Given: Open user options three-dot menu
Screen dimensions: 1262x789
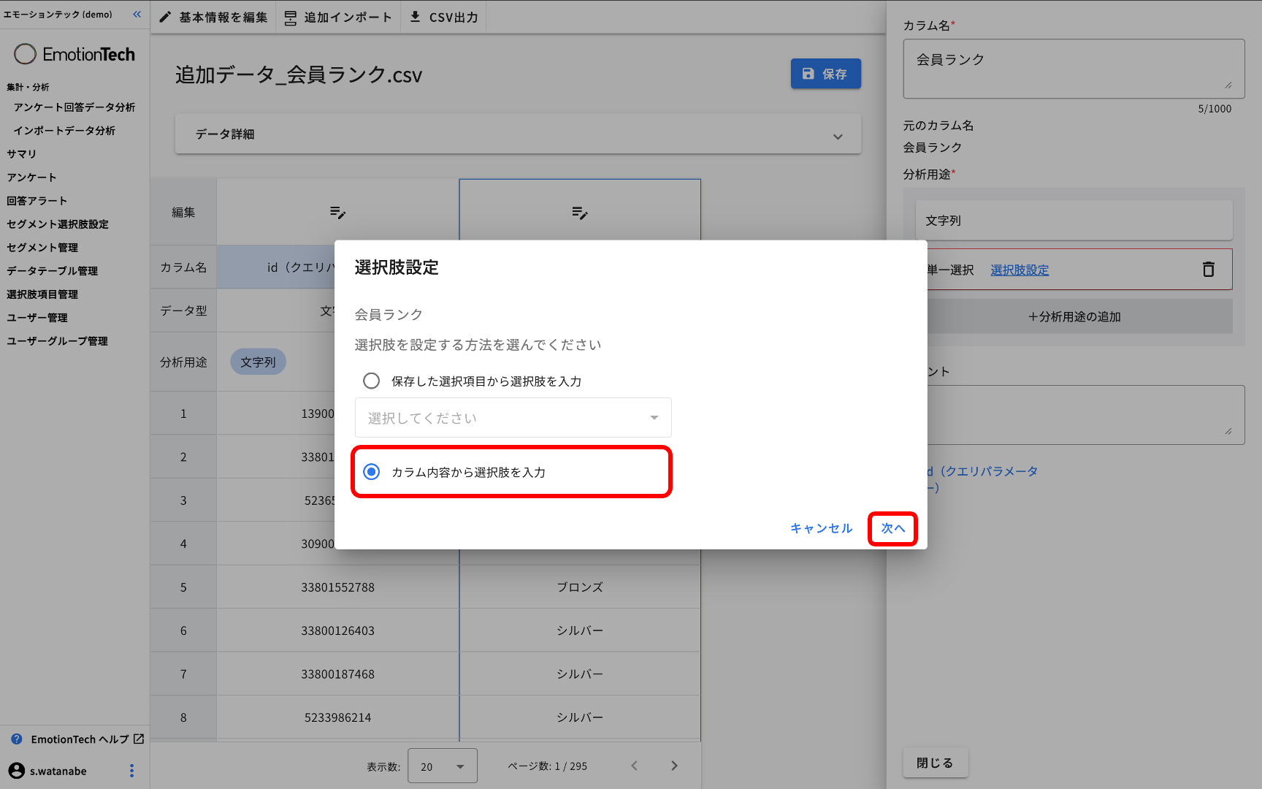Looking at the screenshot, I should [131, 771].
